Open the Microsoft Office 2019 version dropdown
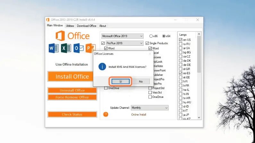 click(x=122, y=36)
